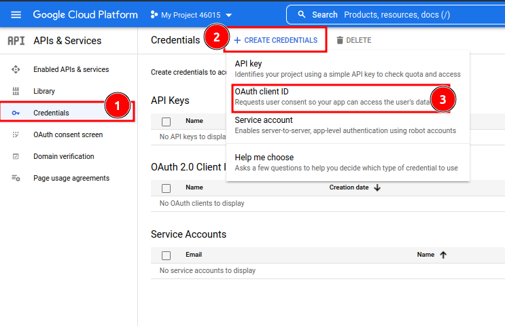Click the Name header in API Keys table
Viewport: 505px width, 326px height.
[x=194, y=121]
